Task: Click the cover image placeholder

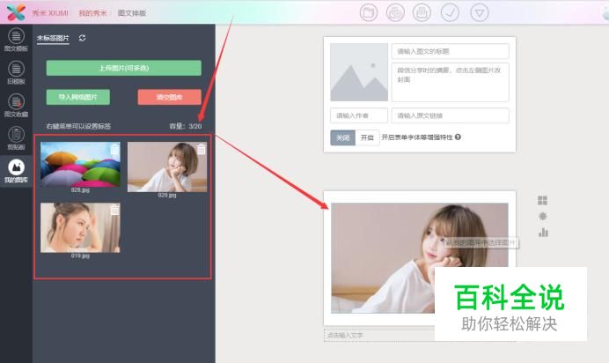Action: click(x=359, y=72)
